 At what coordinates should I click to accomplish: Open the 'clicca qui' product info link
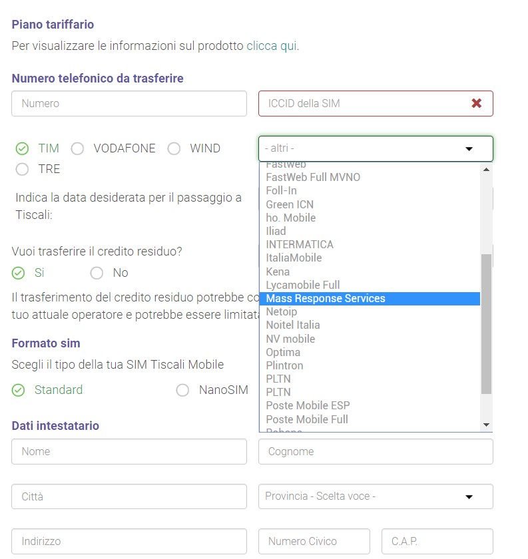click(x=272, y=47)
